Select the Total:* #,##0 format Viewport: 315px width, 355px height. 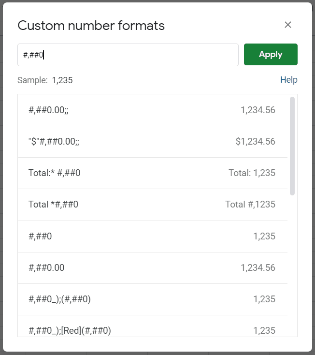click(153, 173)
